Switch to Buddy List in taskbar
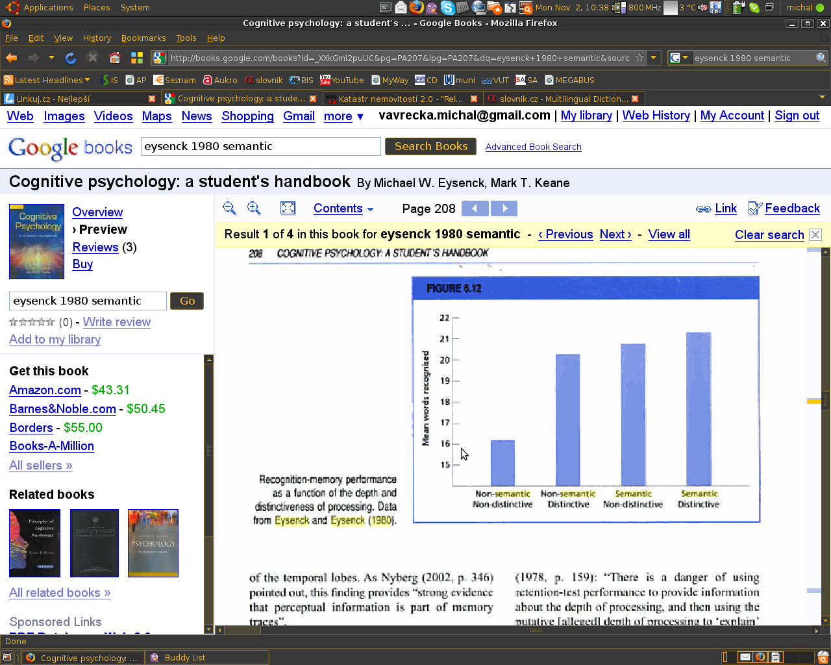Viewport: 831px width, 665px height. 208,657
